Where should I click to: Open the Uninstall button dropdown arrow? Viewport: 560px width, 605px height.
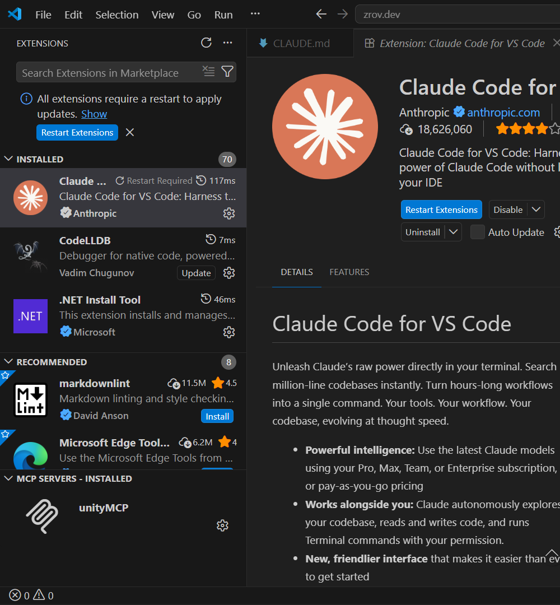click(x=454, y=232)
